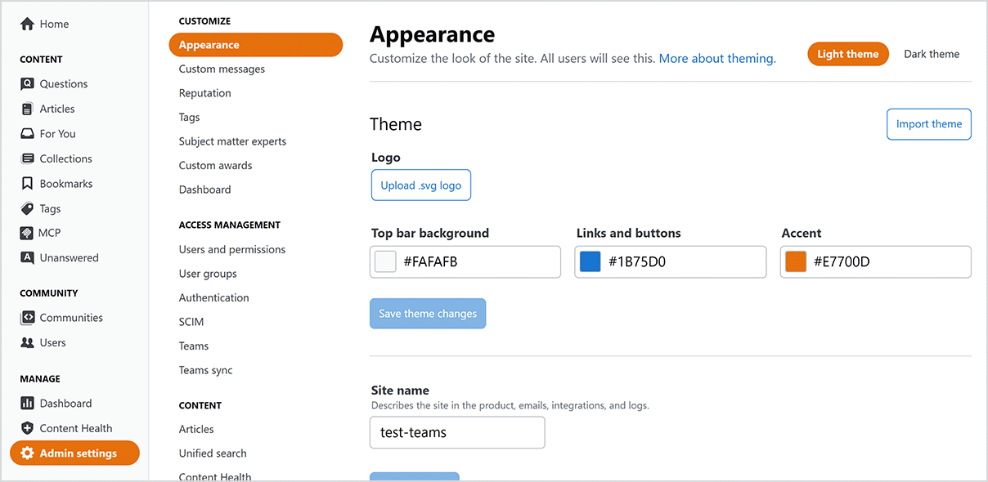Viewport: 988px width, 482px height.
Task: Click the Site name text field
Action: point(457,433)
